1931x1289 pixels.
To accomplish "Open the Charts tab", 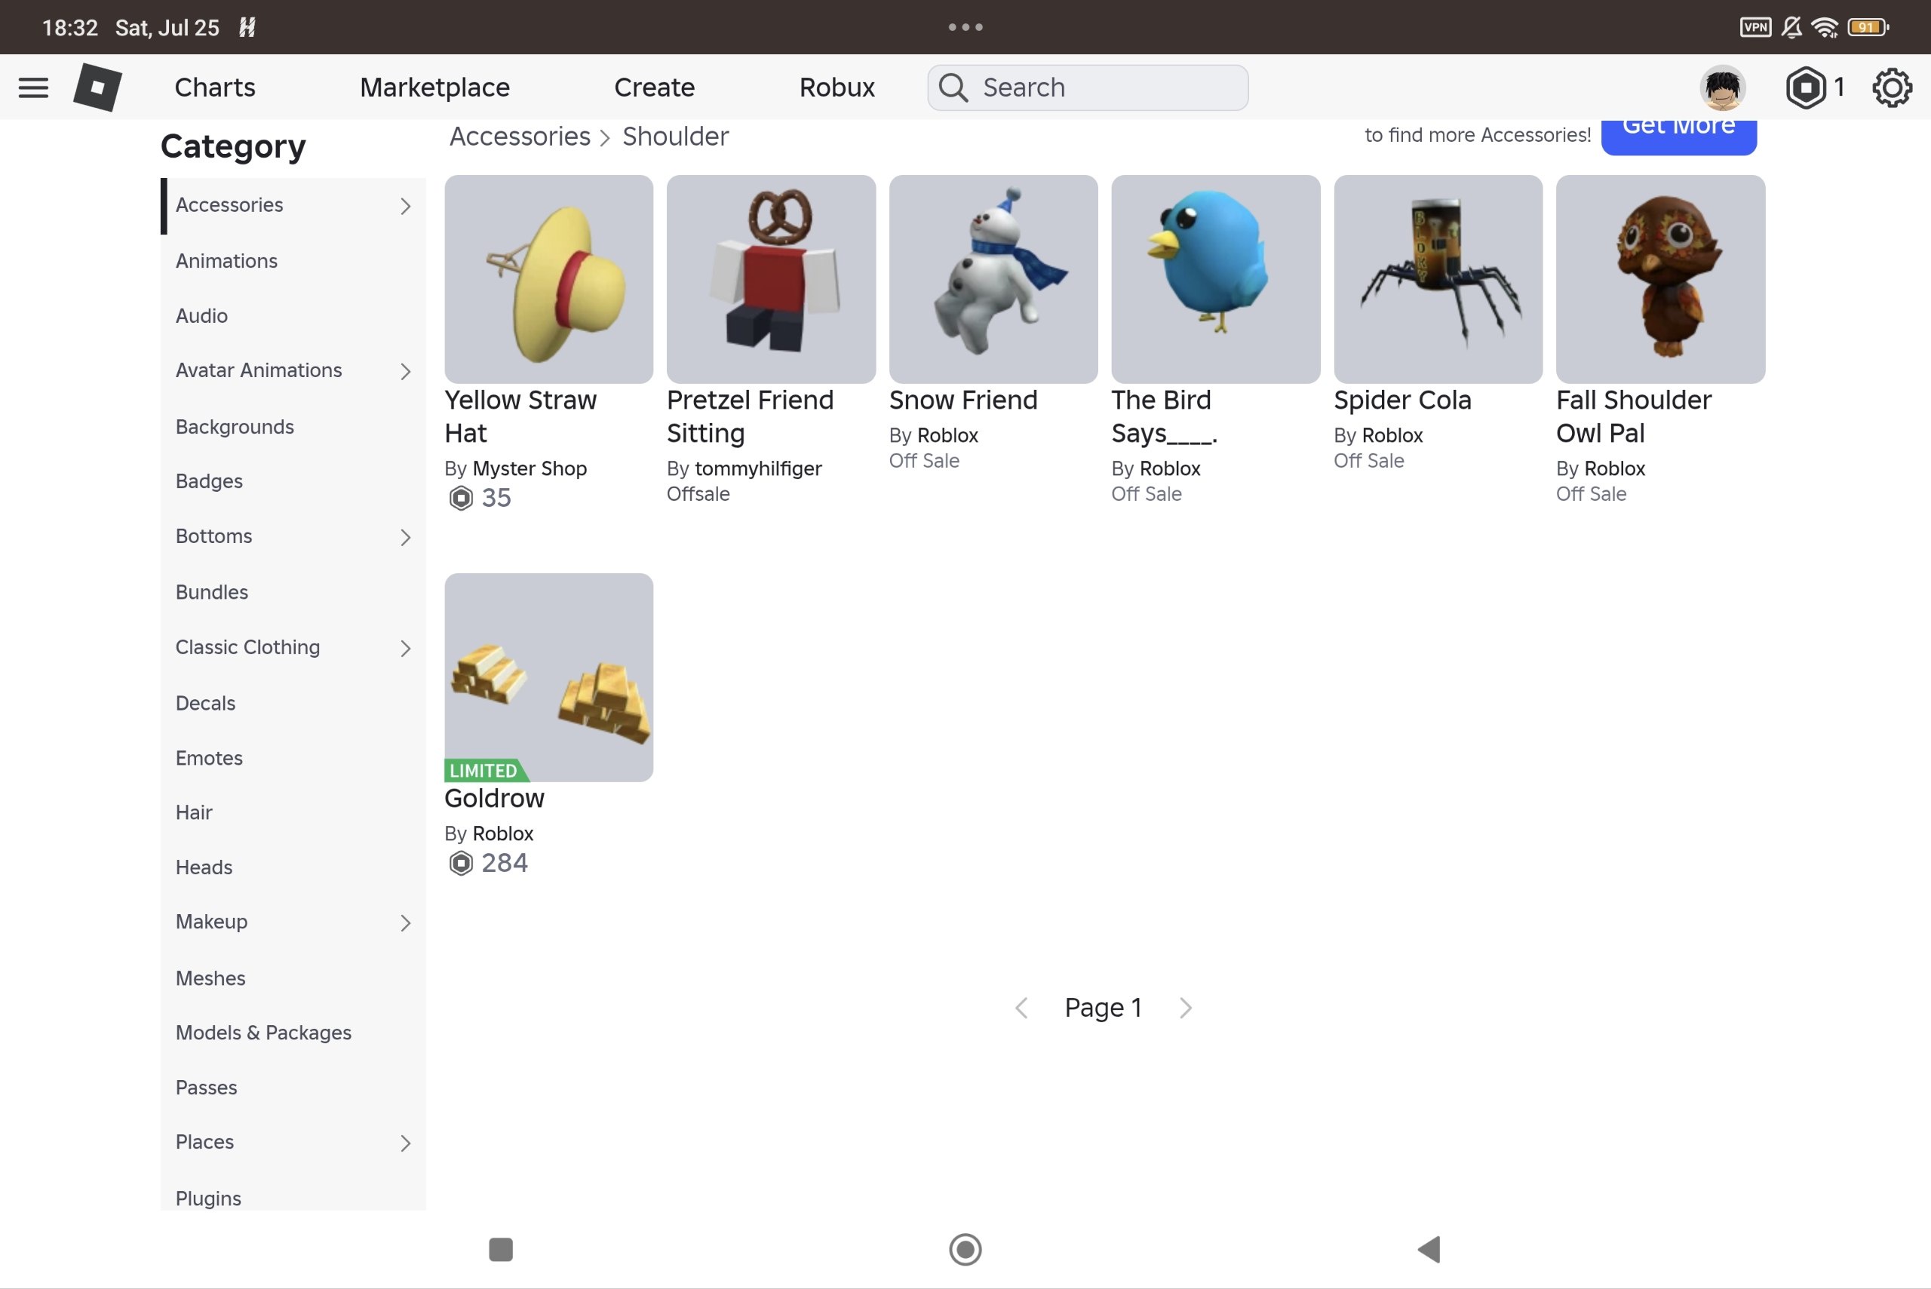I will [214, 87].
